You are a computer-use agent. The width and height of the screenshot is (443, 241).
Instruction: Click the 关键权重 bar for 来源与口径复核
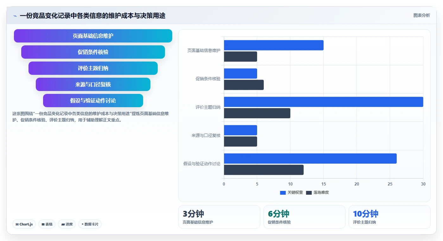point(240,130)
